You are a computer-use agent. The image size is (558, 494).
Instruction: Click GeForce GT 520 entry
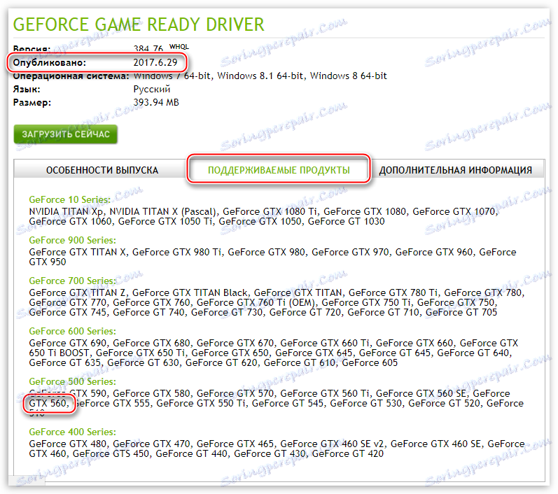click(444, 403)
